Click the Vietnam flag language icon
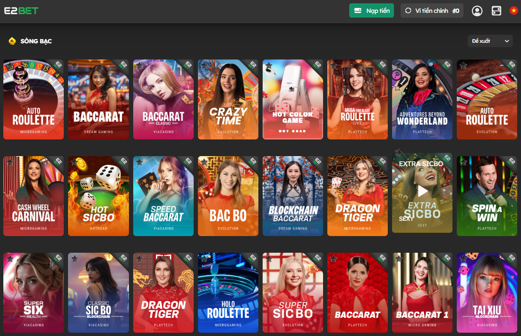Viewport: 521px width, 336px height. [x=514, y=10]
